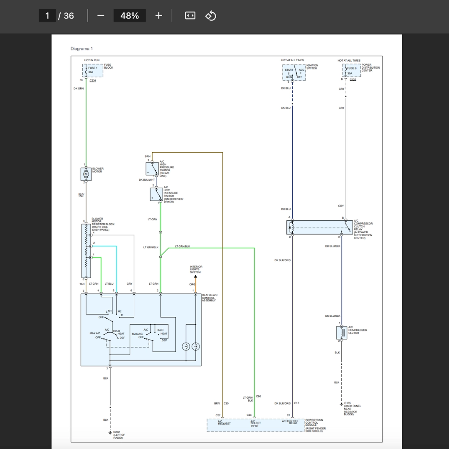This screenshot has width=449, height=449.
Task: Click the 'DK BLU/WHT' wire label
Action: coord(147,180)
